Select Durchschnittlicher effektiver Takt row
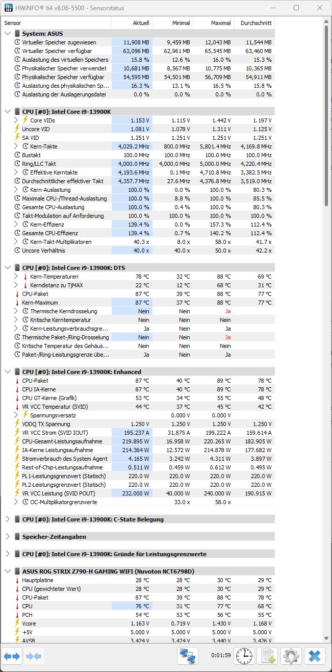Image resolution: width=332 pixels, height=672 pixels. 138,181
